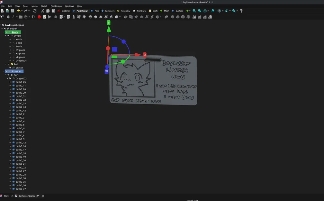
Task: Show the hidden Sketch item
Action: coord(10,68)
